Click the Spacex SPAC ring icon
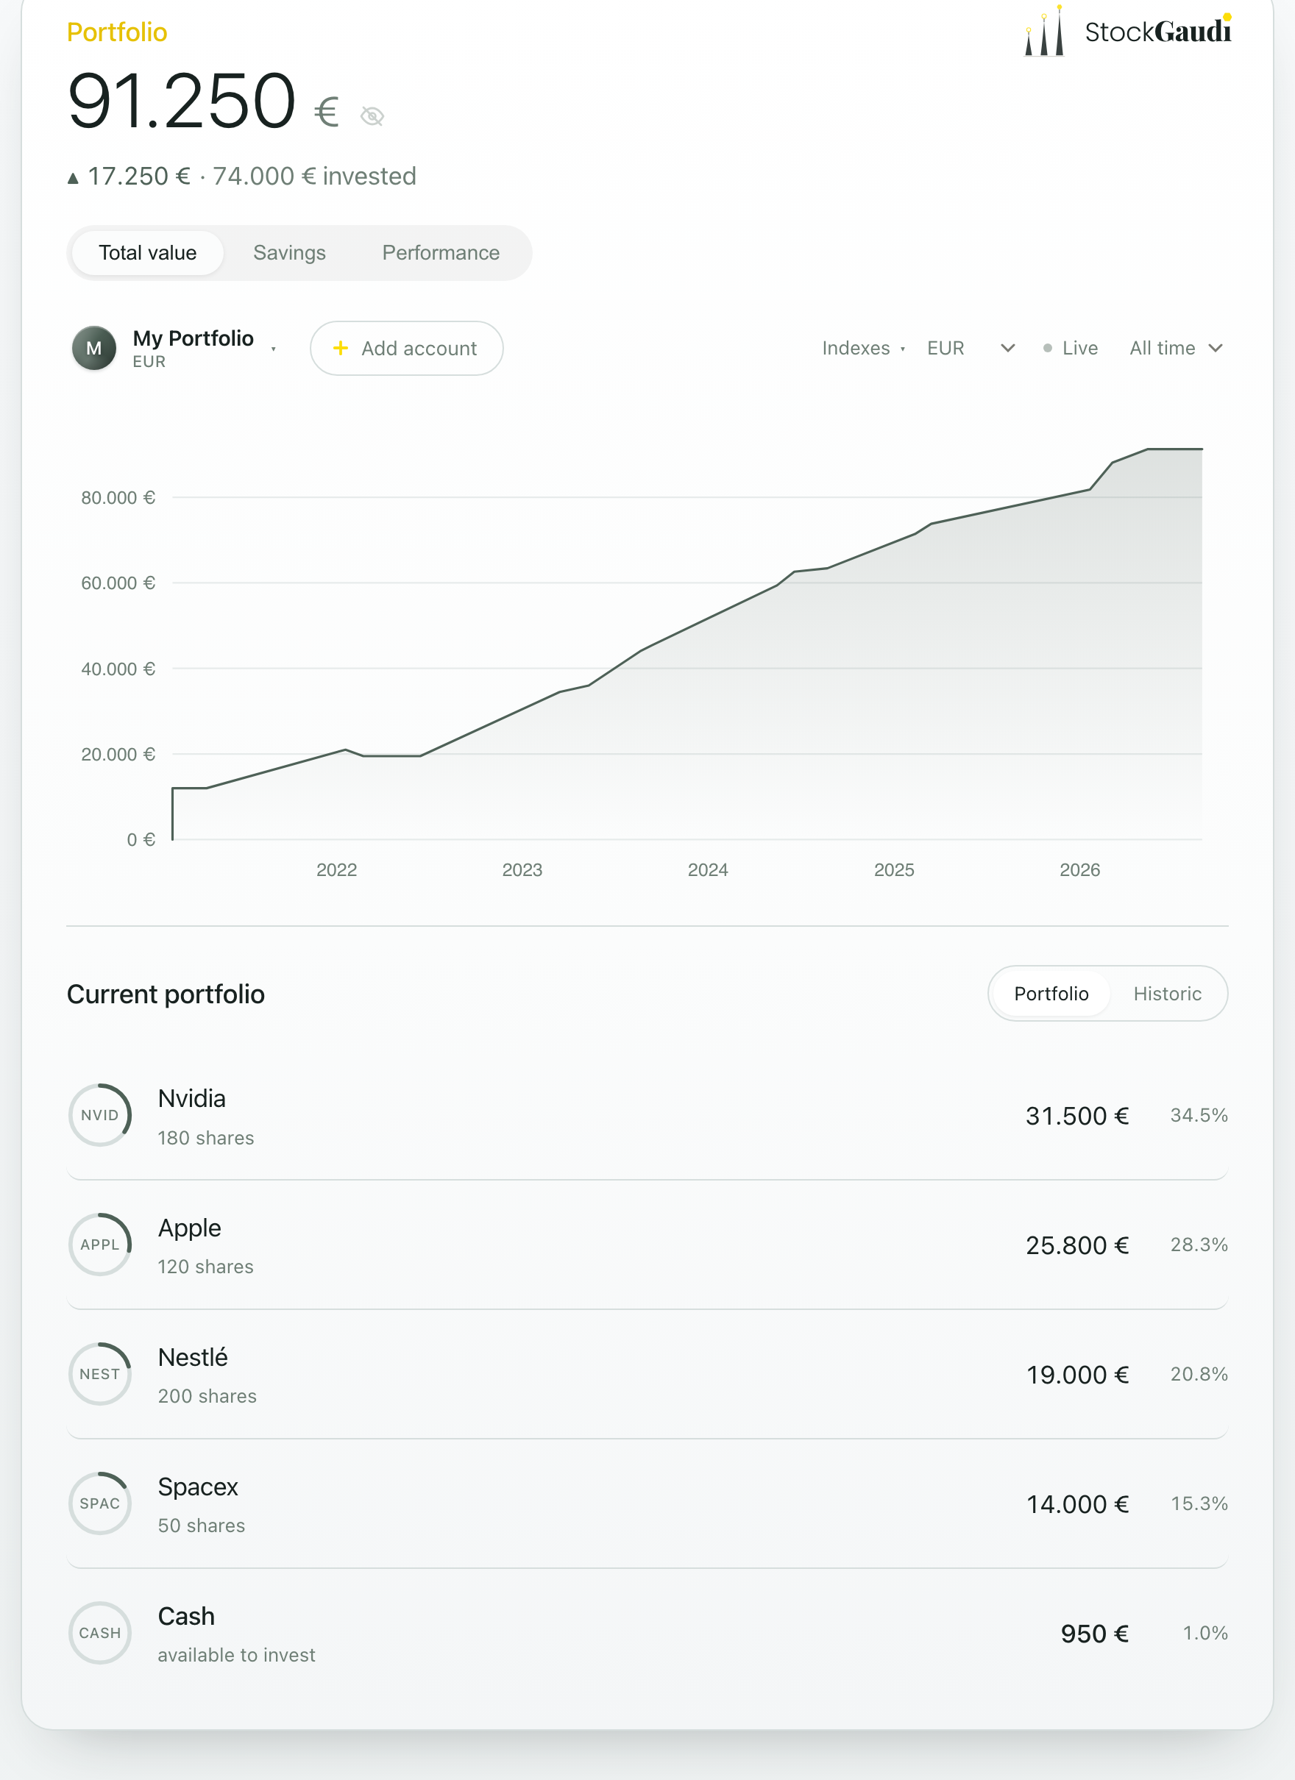 pyautogui.click(x=100, y=1503)
